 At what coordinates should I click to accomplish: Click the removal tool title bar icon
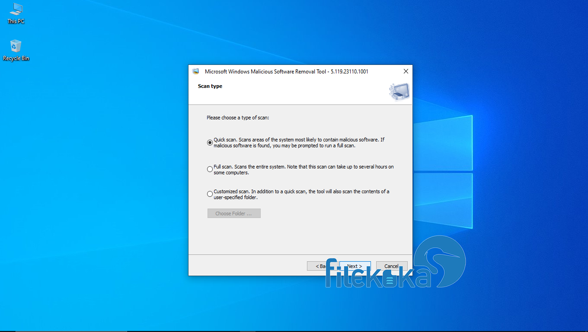tap(196, 72)
